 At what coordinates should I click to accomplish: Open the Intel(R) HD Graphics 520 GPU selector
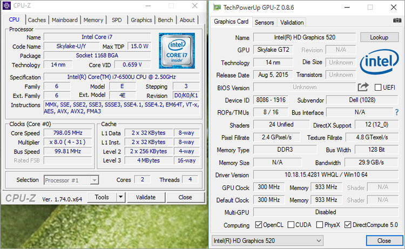pyautogui.click(x=267, y=241)
